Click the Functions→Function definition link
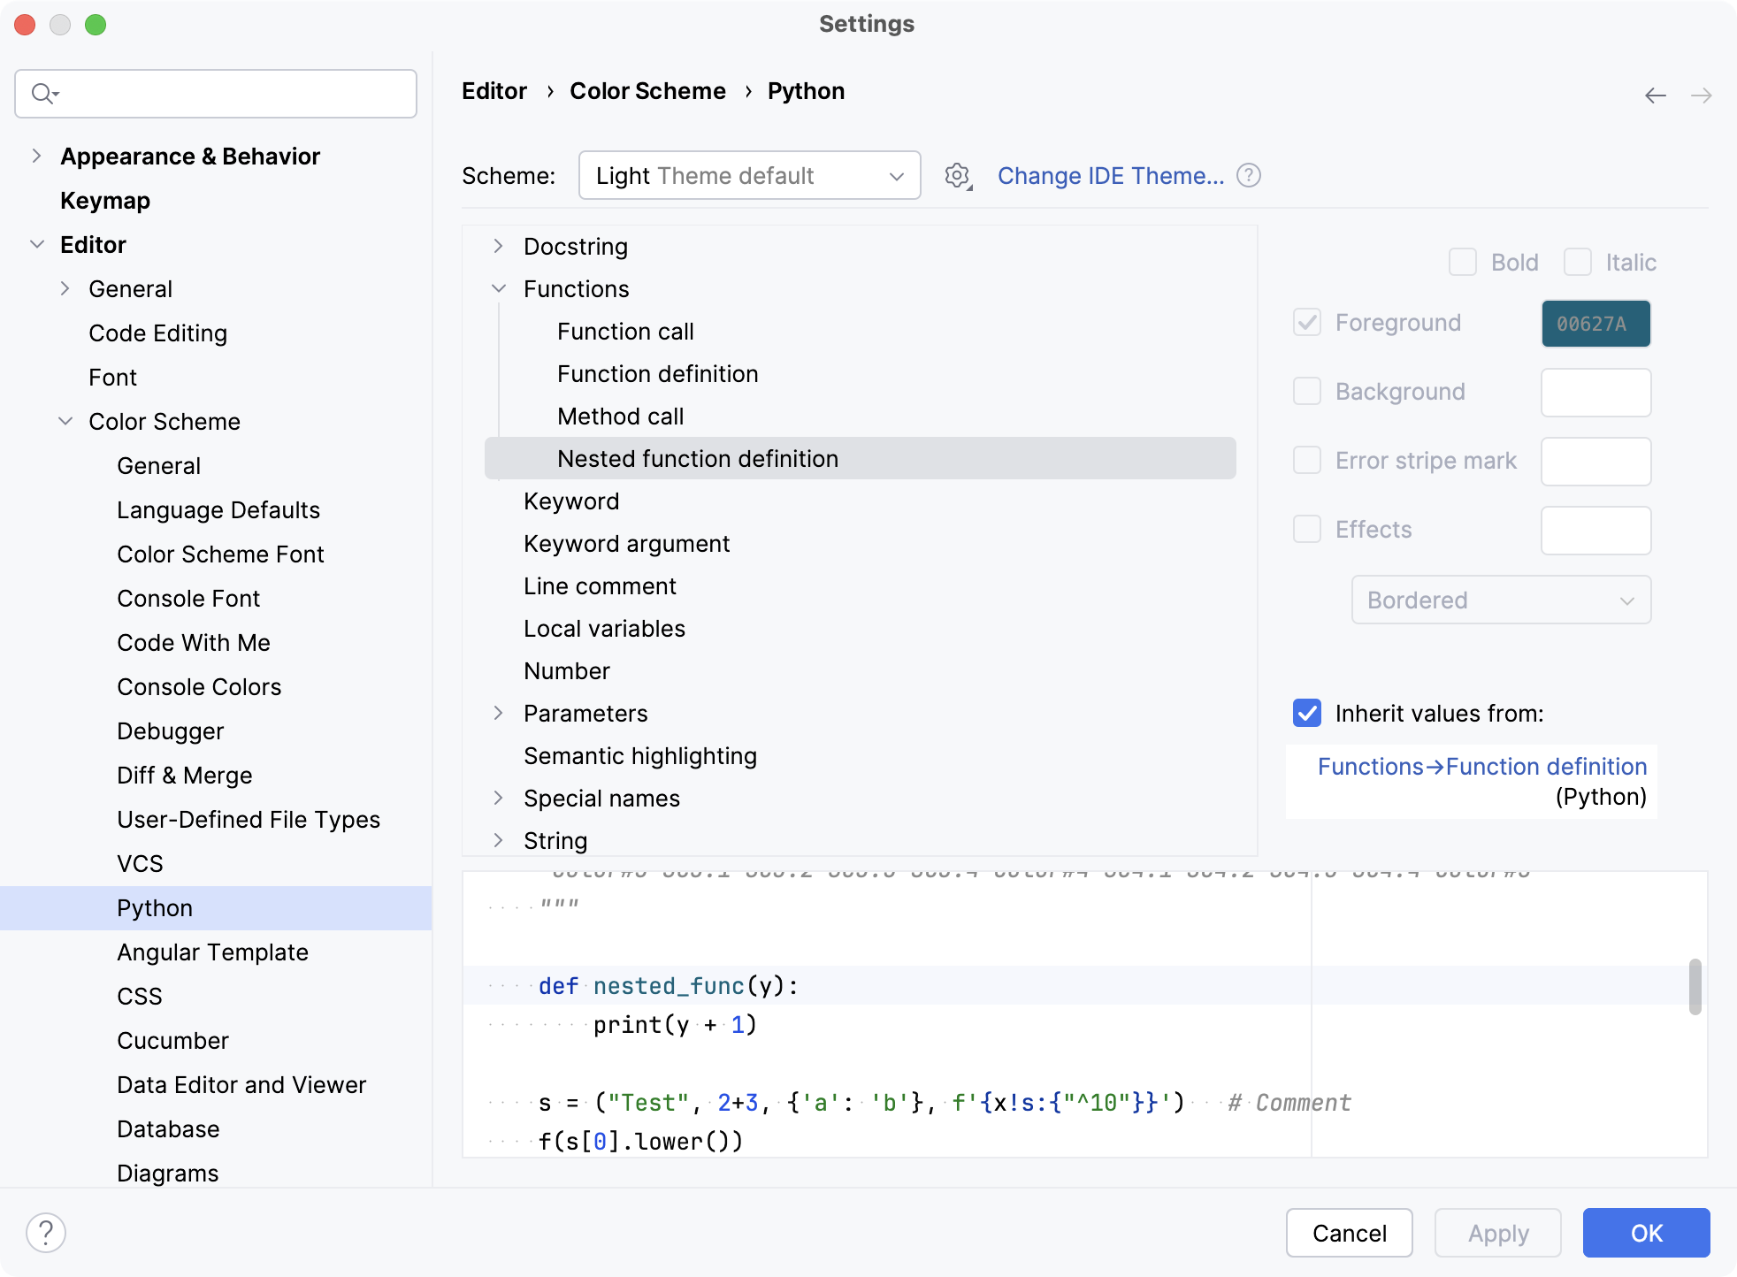Viewport: 1737px width, 1277px height. [1482, 766]
